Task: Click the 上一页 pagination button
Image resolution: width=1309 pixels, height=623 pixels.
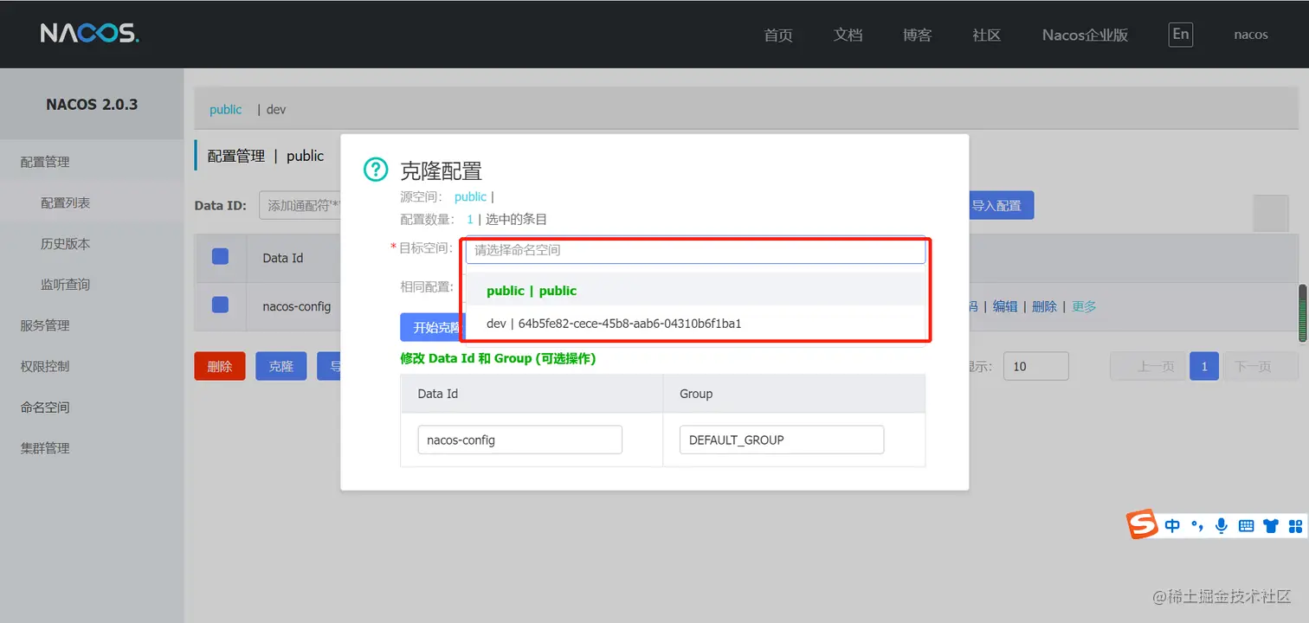Action: click(x=1148, y=366)
